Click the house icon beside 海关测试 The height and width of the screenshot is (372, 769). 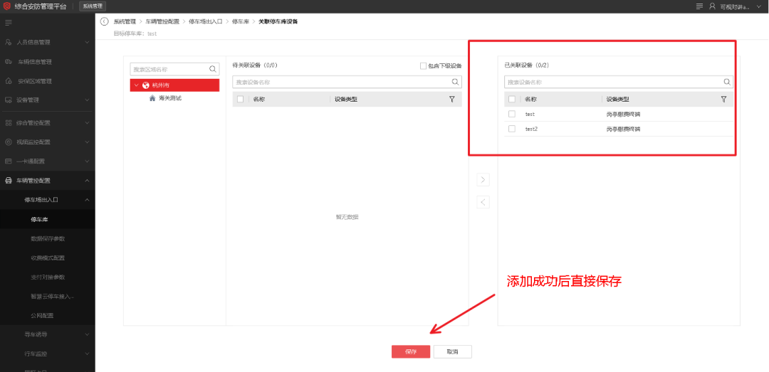152,98
